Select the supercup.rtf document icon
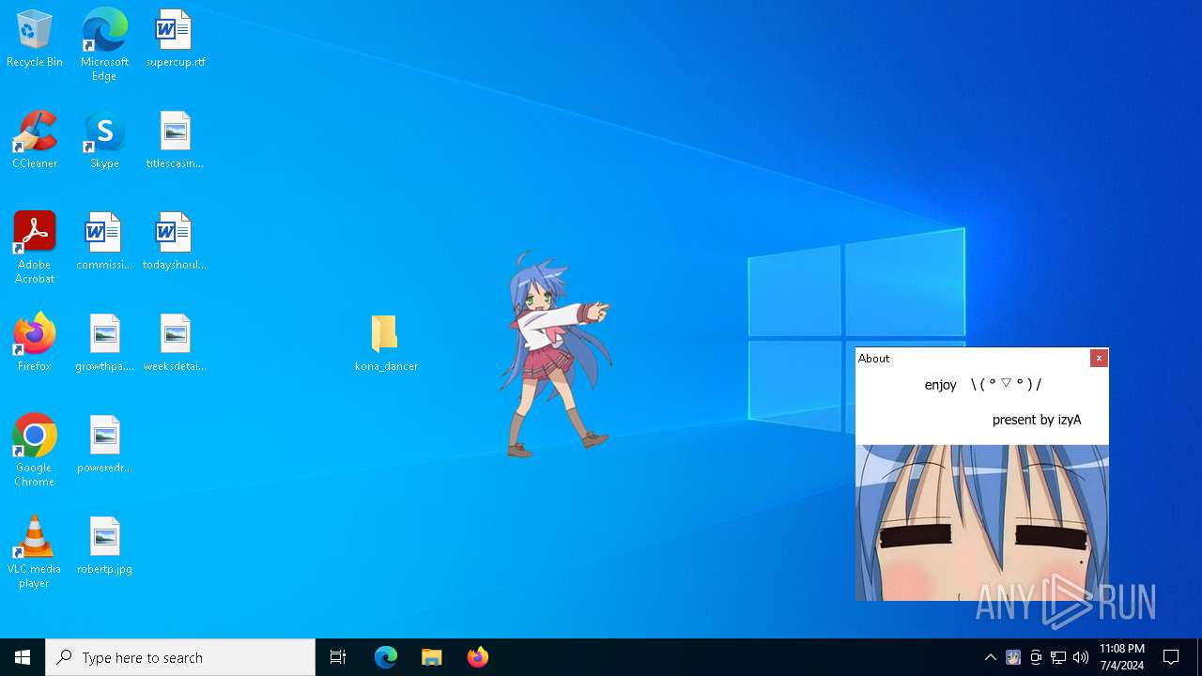 175,39
